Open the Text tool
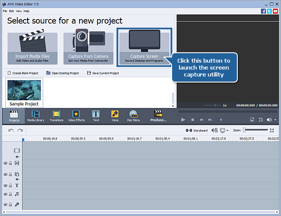Image resolution: width=281 pixels, height=216 pixels. click(96, 116)
